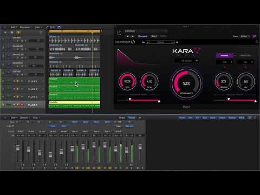The image size is (260, 195).
Task: Click the circular settings icon at Kara's right edge
Action: [257, 42]
